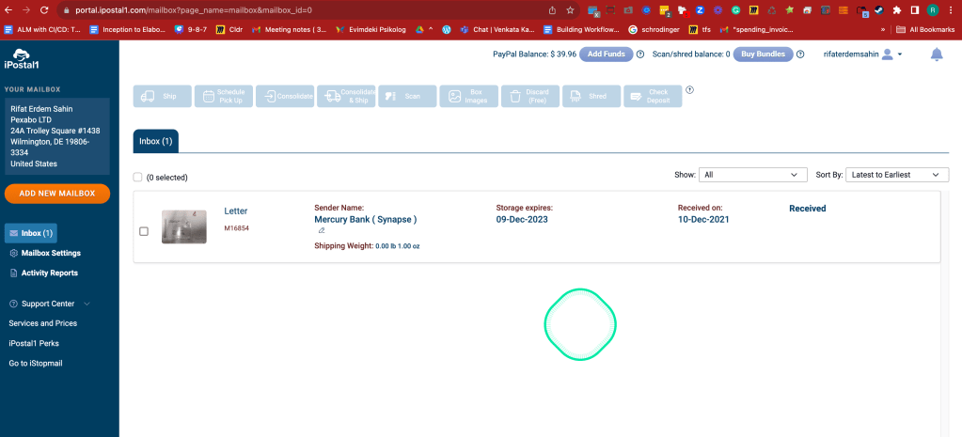
Task: Open iPostal1 Perks link
Action: click(34, 343)
